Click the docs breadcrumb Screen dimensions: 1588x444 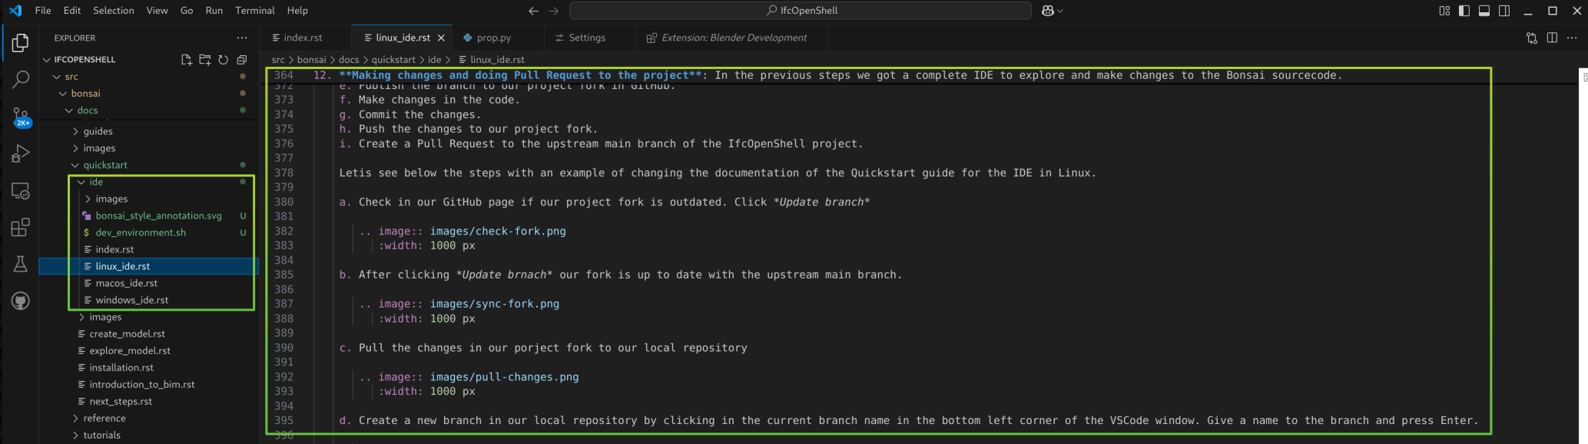[349, 60]
